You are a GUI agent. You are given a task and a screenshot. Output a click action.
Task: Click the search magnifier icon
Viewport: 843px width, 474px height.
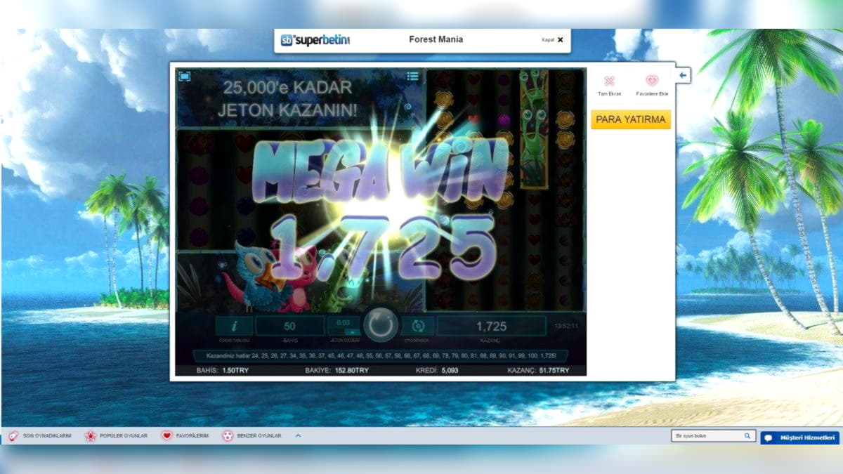tap(748, 436)
